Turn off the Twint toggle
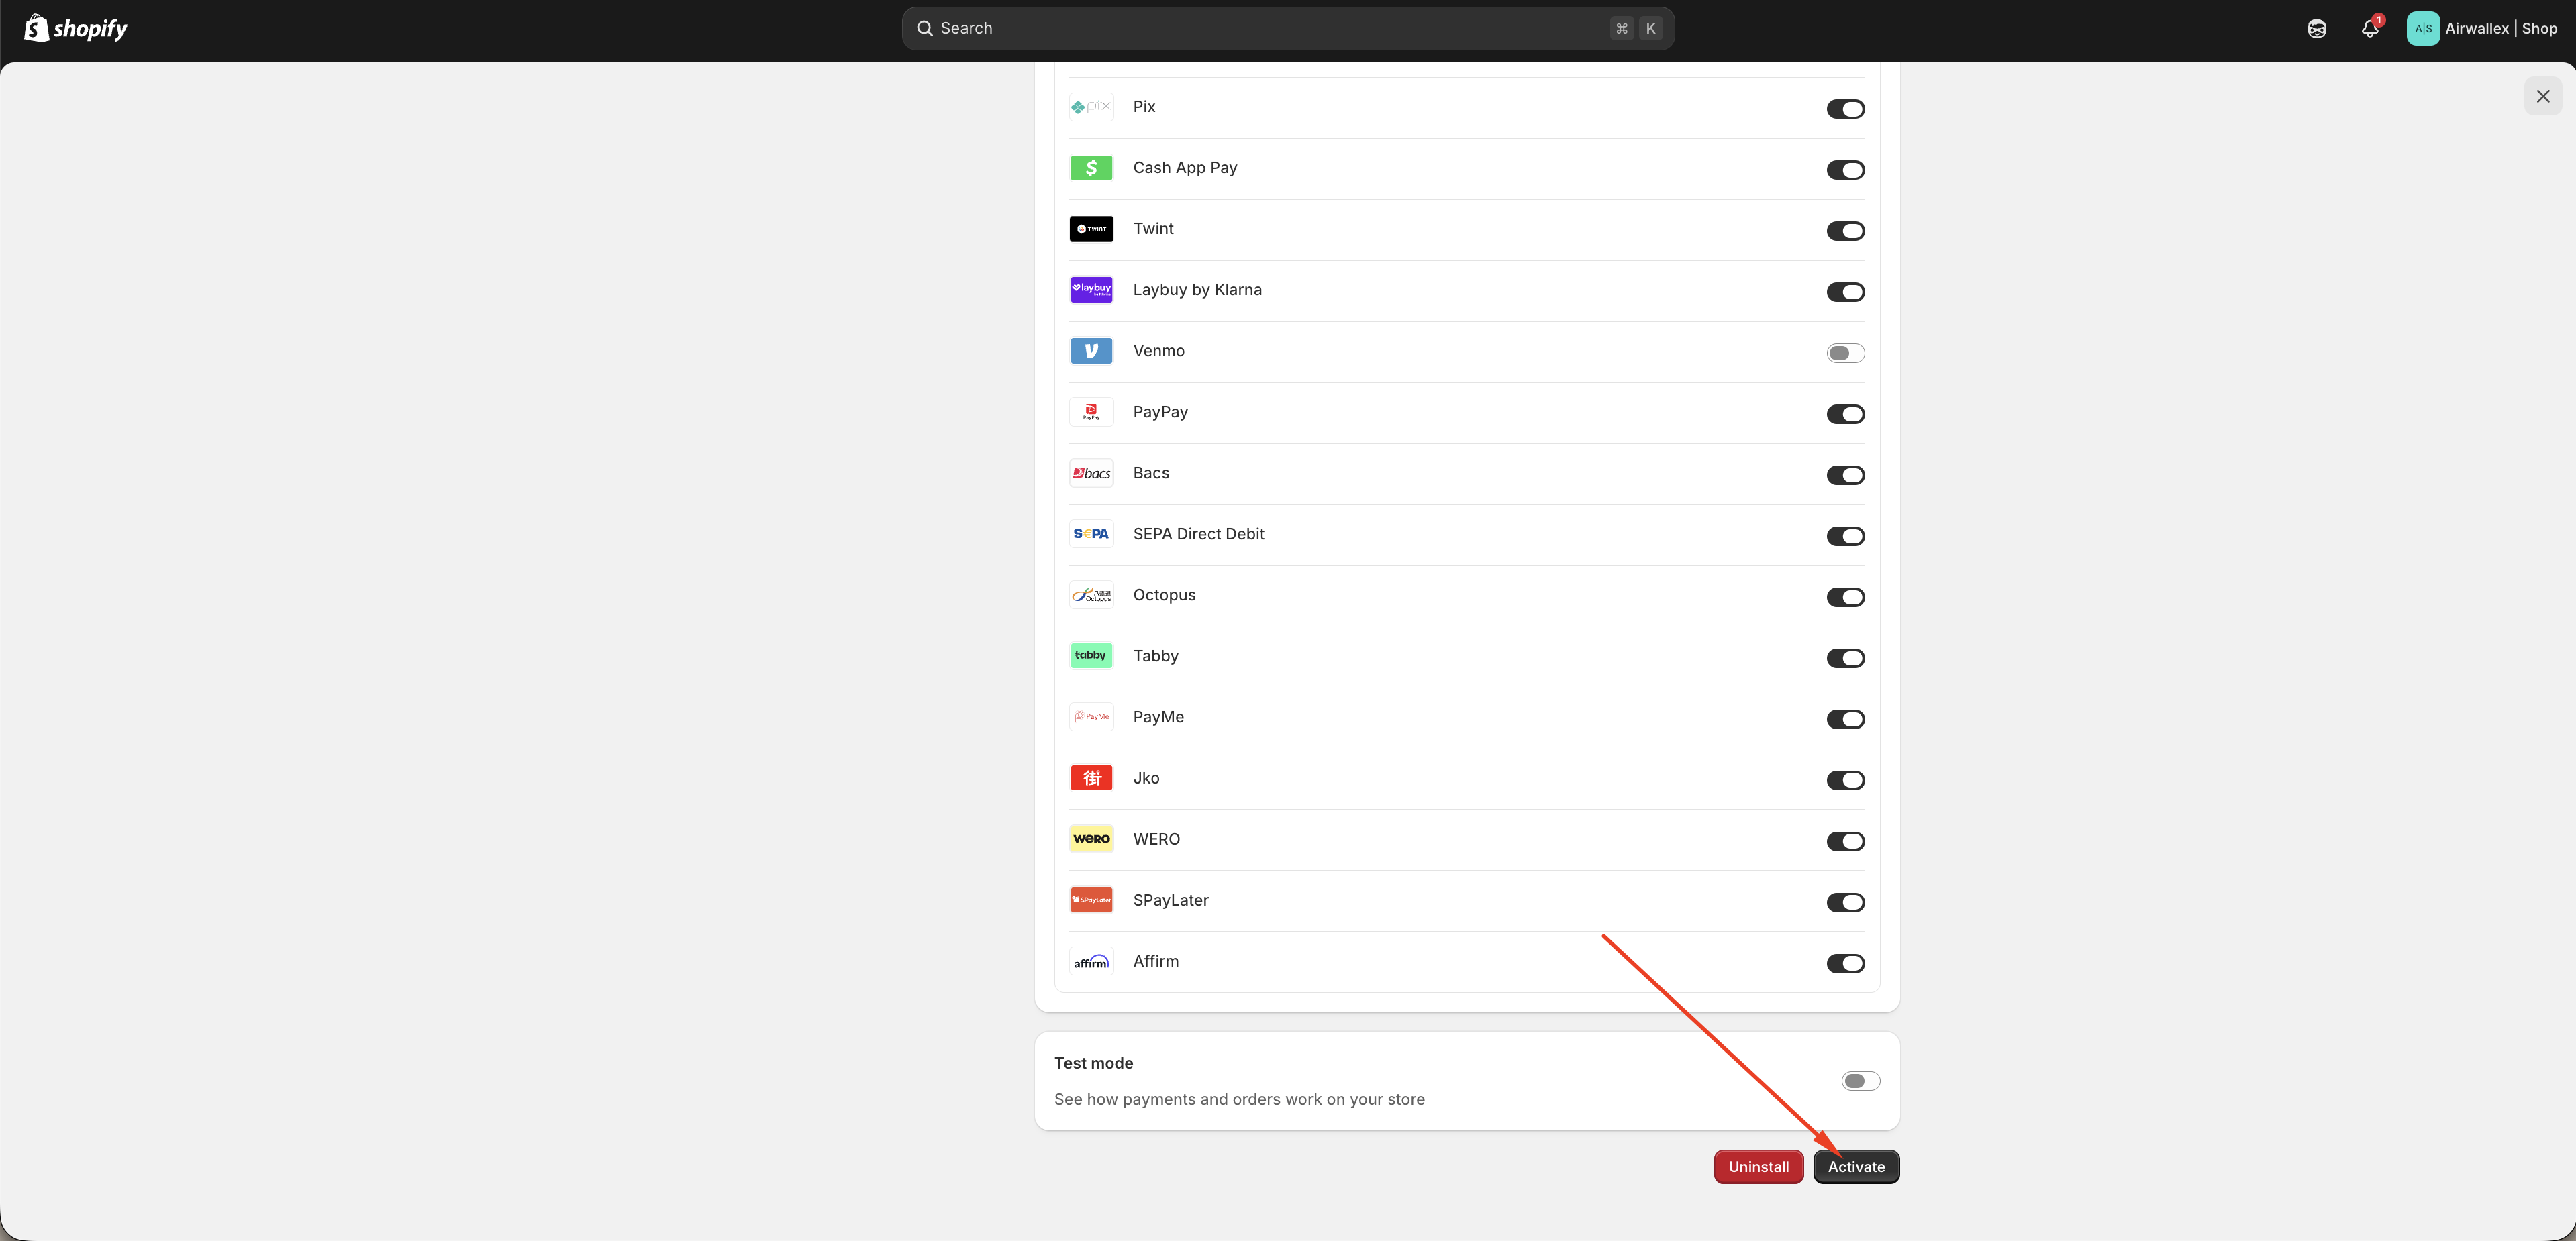 point(1845,231)
